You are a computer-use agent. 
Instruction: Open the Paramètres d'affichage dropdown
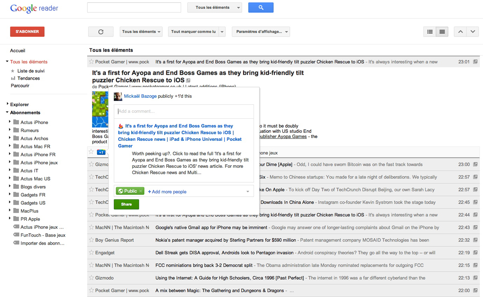tap(261, 32)
